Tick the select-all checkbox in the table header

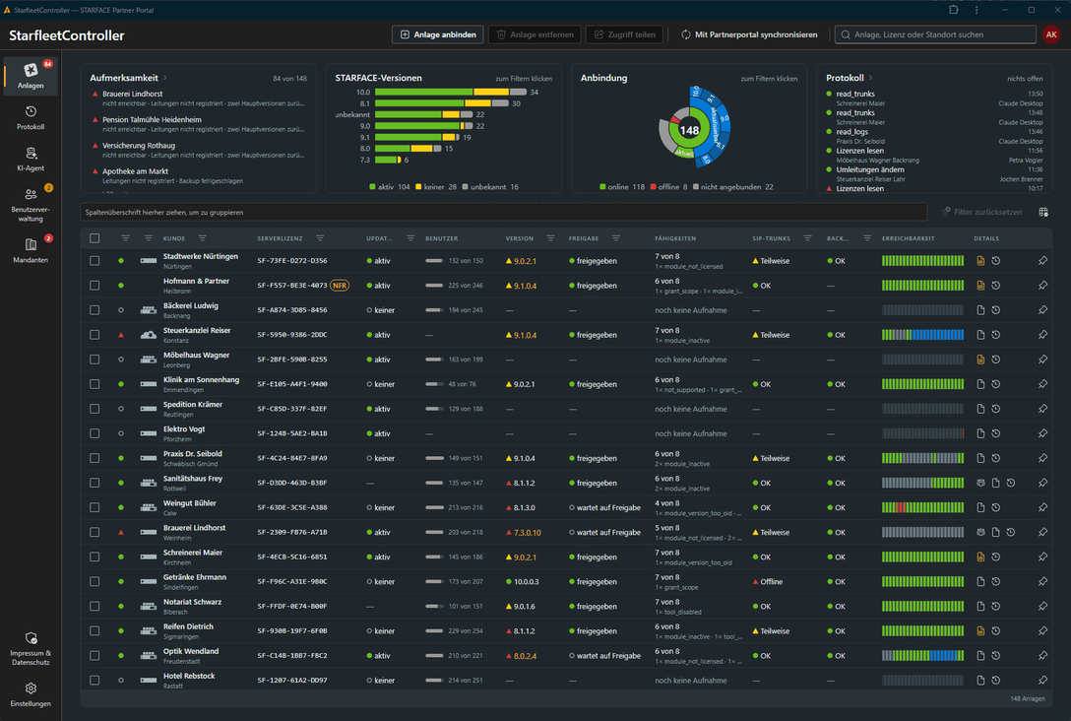[94, 238]
